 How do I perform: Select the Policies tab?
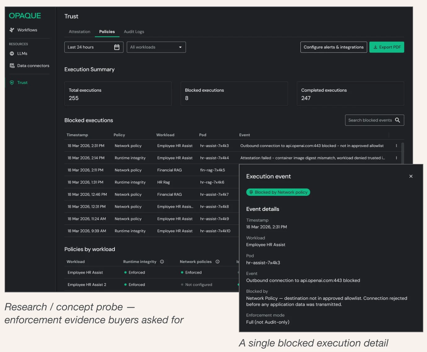tap(107, 31)
